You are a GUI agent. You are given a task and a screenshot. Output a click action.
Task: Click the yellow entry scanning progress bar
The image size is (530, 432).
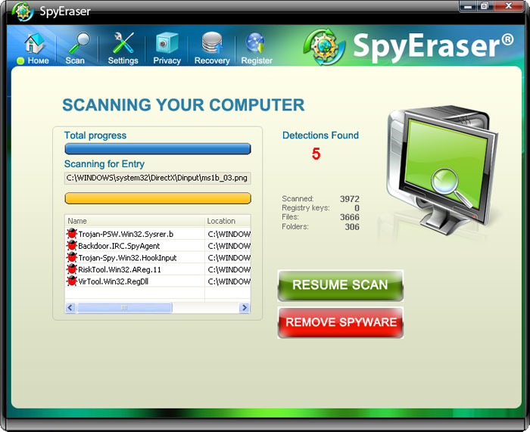click(157, 198)
